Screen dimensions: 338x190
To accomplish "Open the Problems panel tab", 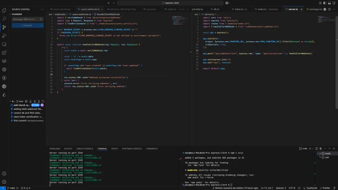I will click(x=55, y=149).
